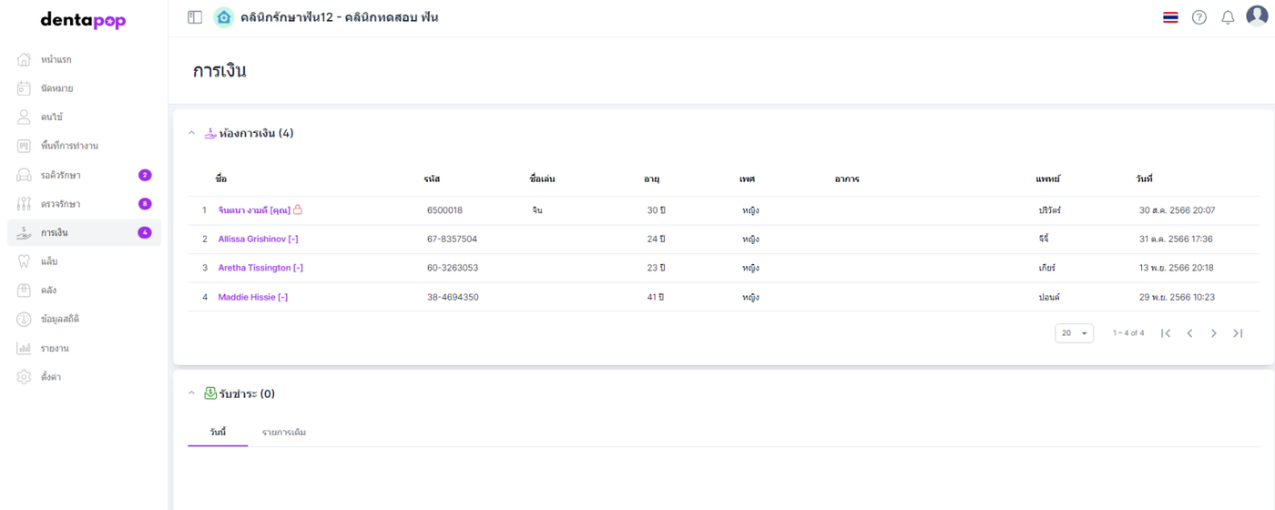Click the calendar icon beside นัดหมาย
This screenshot has height=510, width=1275.
tap(25, 88)
